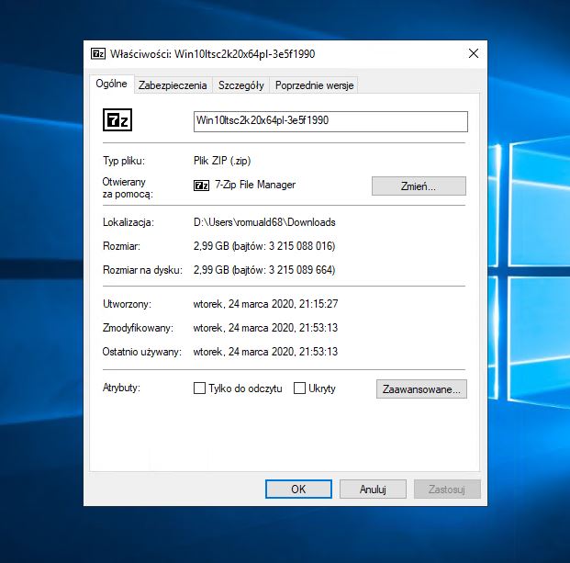
Task: Click the creation time 21:15:27 text
Action: pyautogui.click(x=319, y=304)
